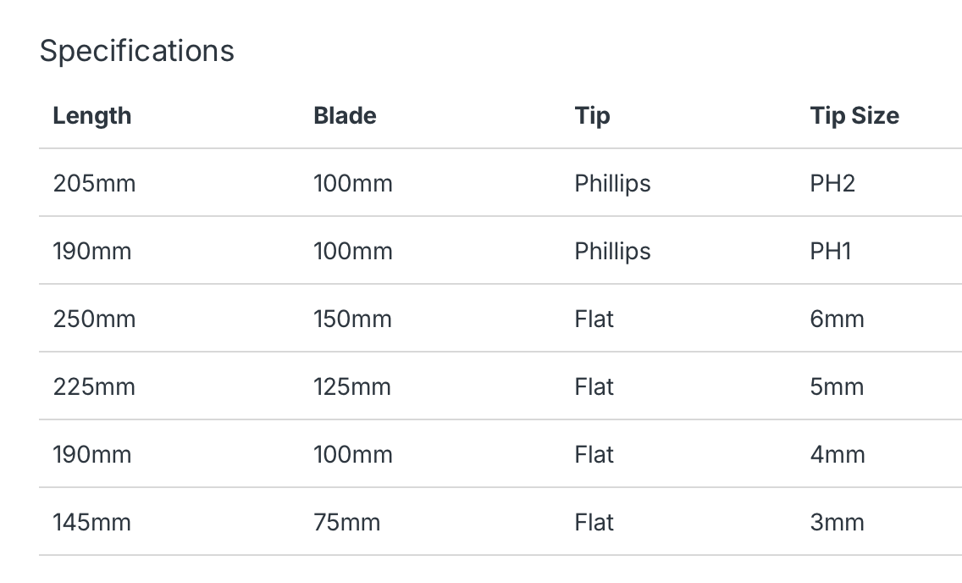
Task: Click the 3mm tip size cell
Action: click(837, 522)
